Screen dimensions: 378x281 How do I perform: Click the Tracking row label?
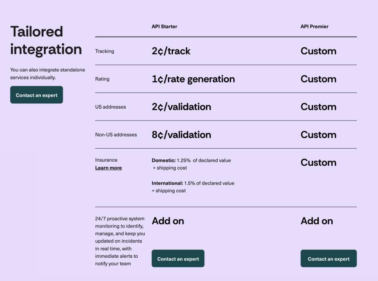coord(104,51)
